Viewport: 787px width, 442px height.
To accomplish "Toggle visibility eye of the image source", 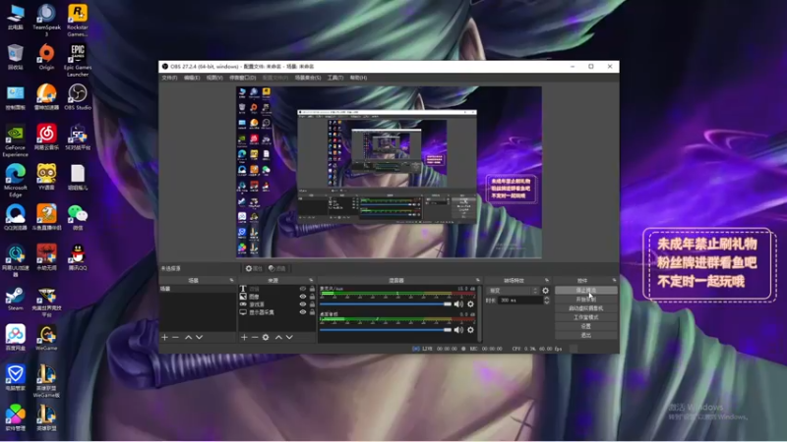I will [x=303, y=297].
